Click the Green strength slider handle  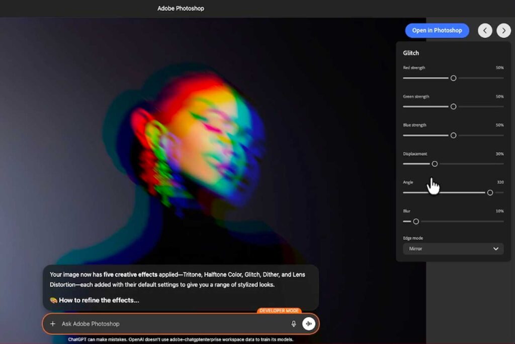pyautogui.click(x=453, y=107)
